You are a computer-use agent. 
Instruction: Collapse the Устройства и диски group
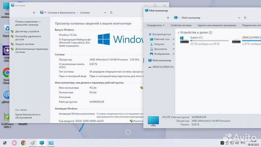point(178,33)
